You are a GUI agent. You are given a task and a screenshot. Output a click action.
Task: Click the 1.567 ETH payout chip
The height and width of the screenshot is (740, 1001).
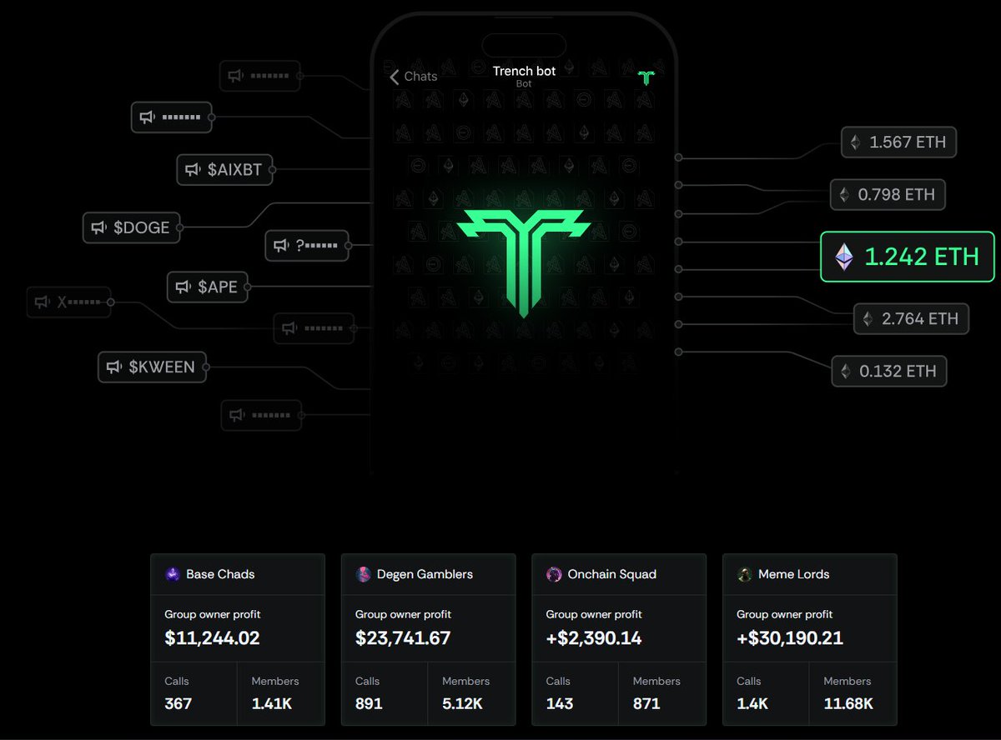pos(898,142)
